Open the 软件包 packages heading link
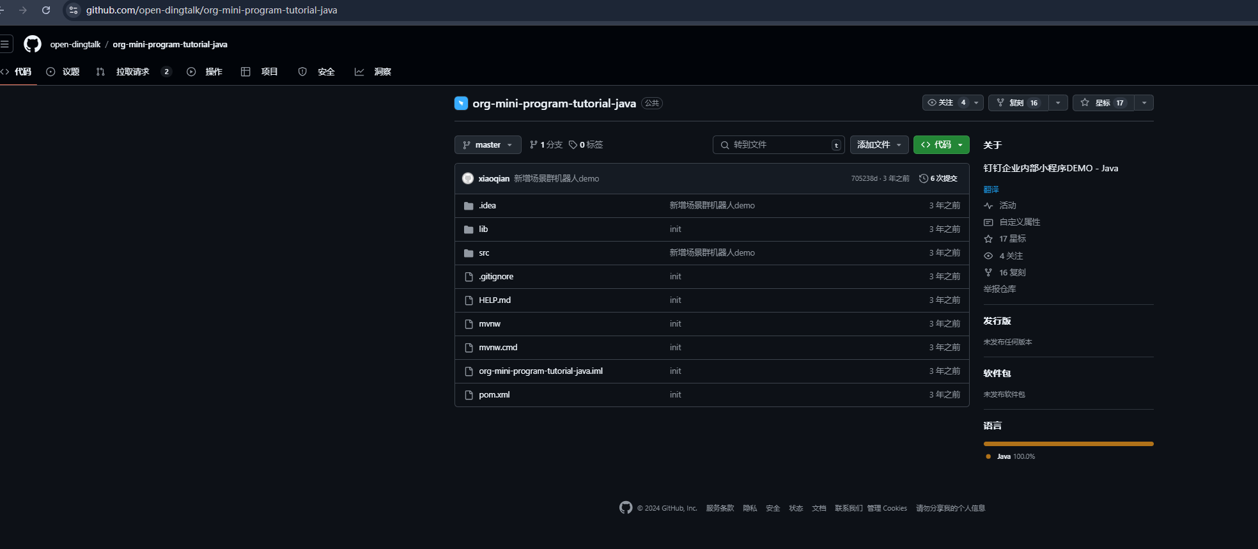This screenshot has height=549, width=1258. click(x=997, y=373)
